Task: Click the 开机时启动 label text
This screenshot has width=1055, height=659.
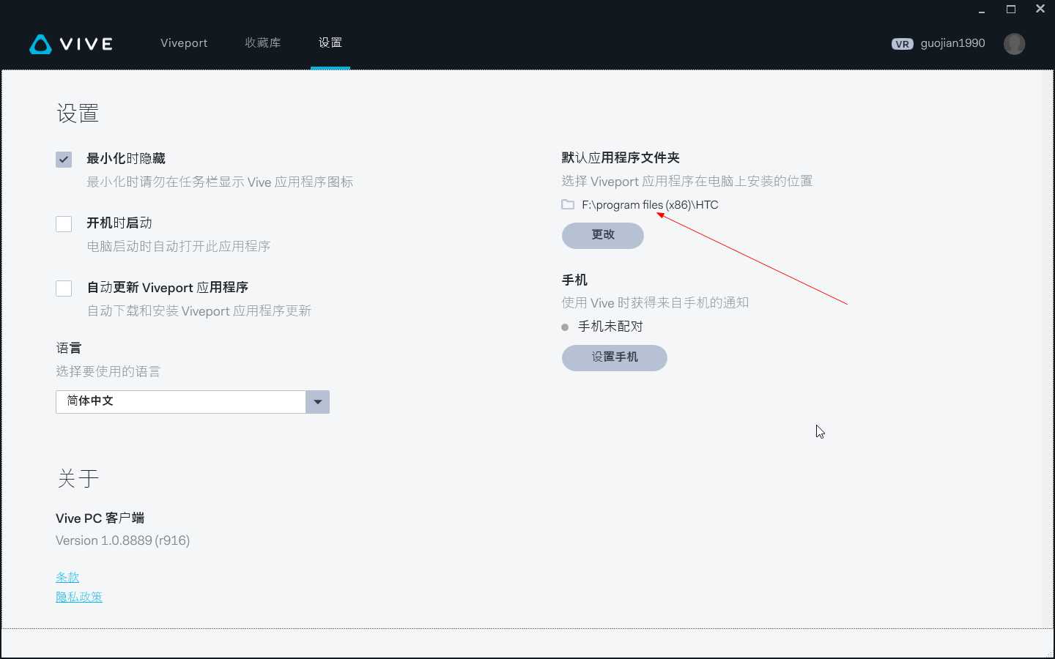Action: coord(119,223)
